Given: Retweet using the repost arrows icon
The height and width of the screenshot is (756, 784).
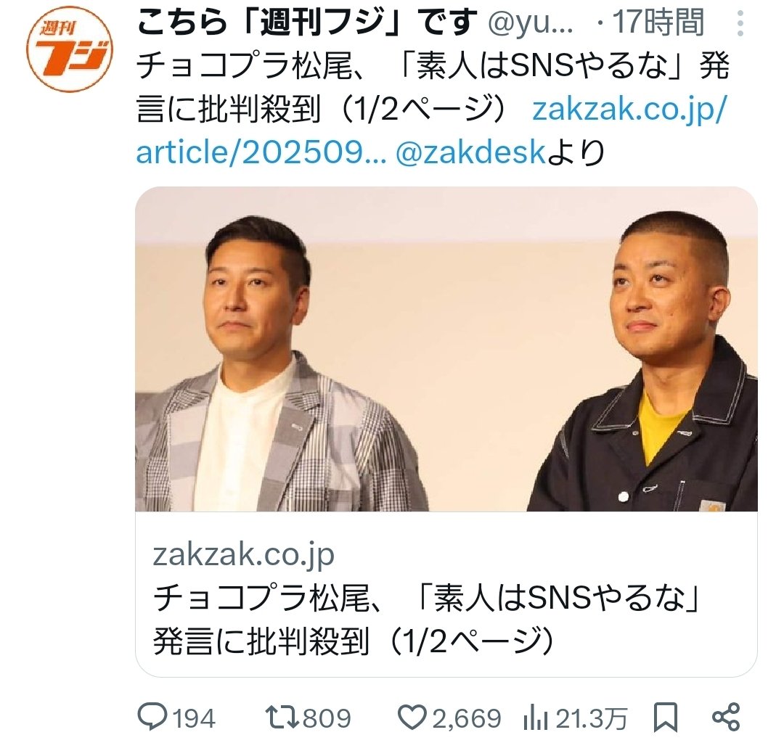Looking at the screenshot, I should click(x=282, y=718).
